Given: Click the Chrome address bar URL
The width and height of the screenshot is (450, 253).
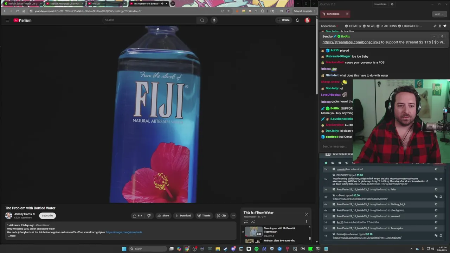Looking at the screenshot, I should (88, 11).
